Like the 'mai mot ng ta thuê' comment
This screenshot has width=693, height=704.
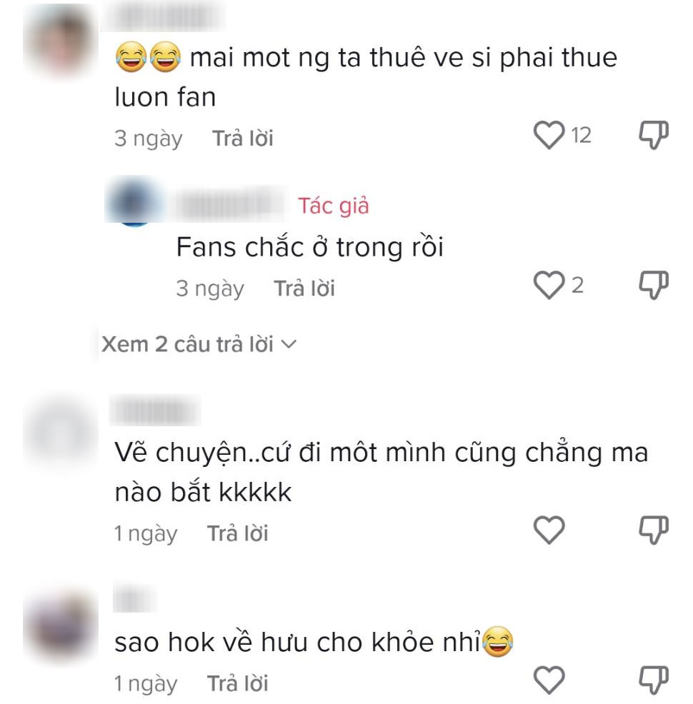pyautogui.click(x=549, y=135)
